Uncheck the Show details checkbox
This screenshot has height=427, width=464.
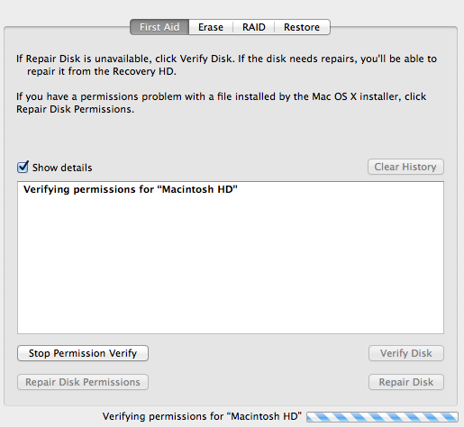(x=23, y=167)
